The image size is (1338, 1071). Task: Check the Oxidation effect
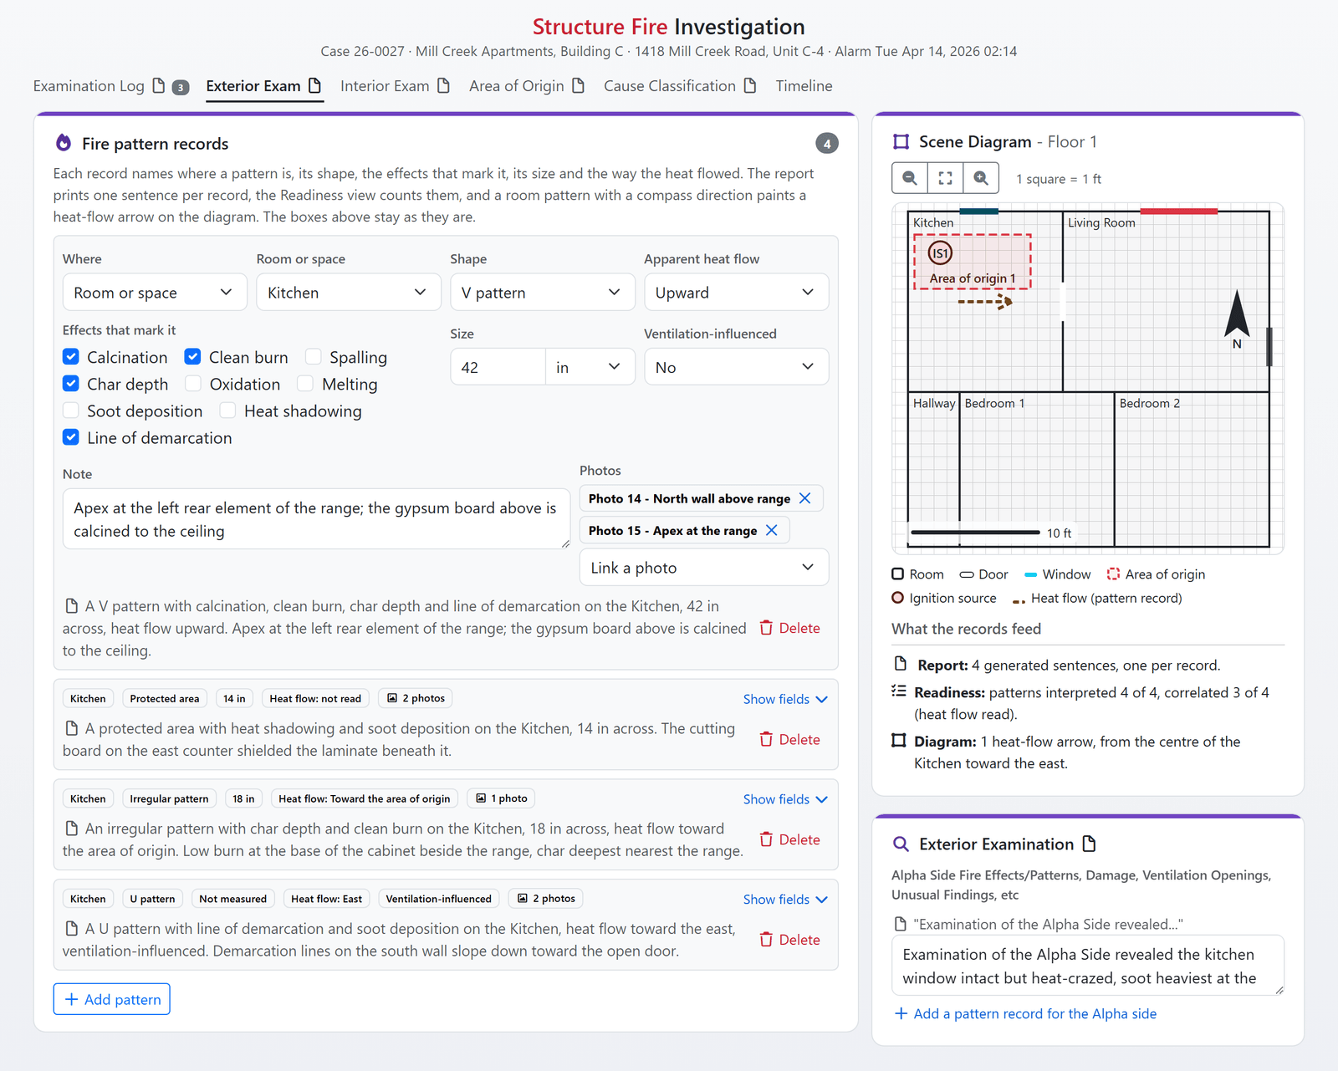point(193,384)
